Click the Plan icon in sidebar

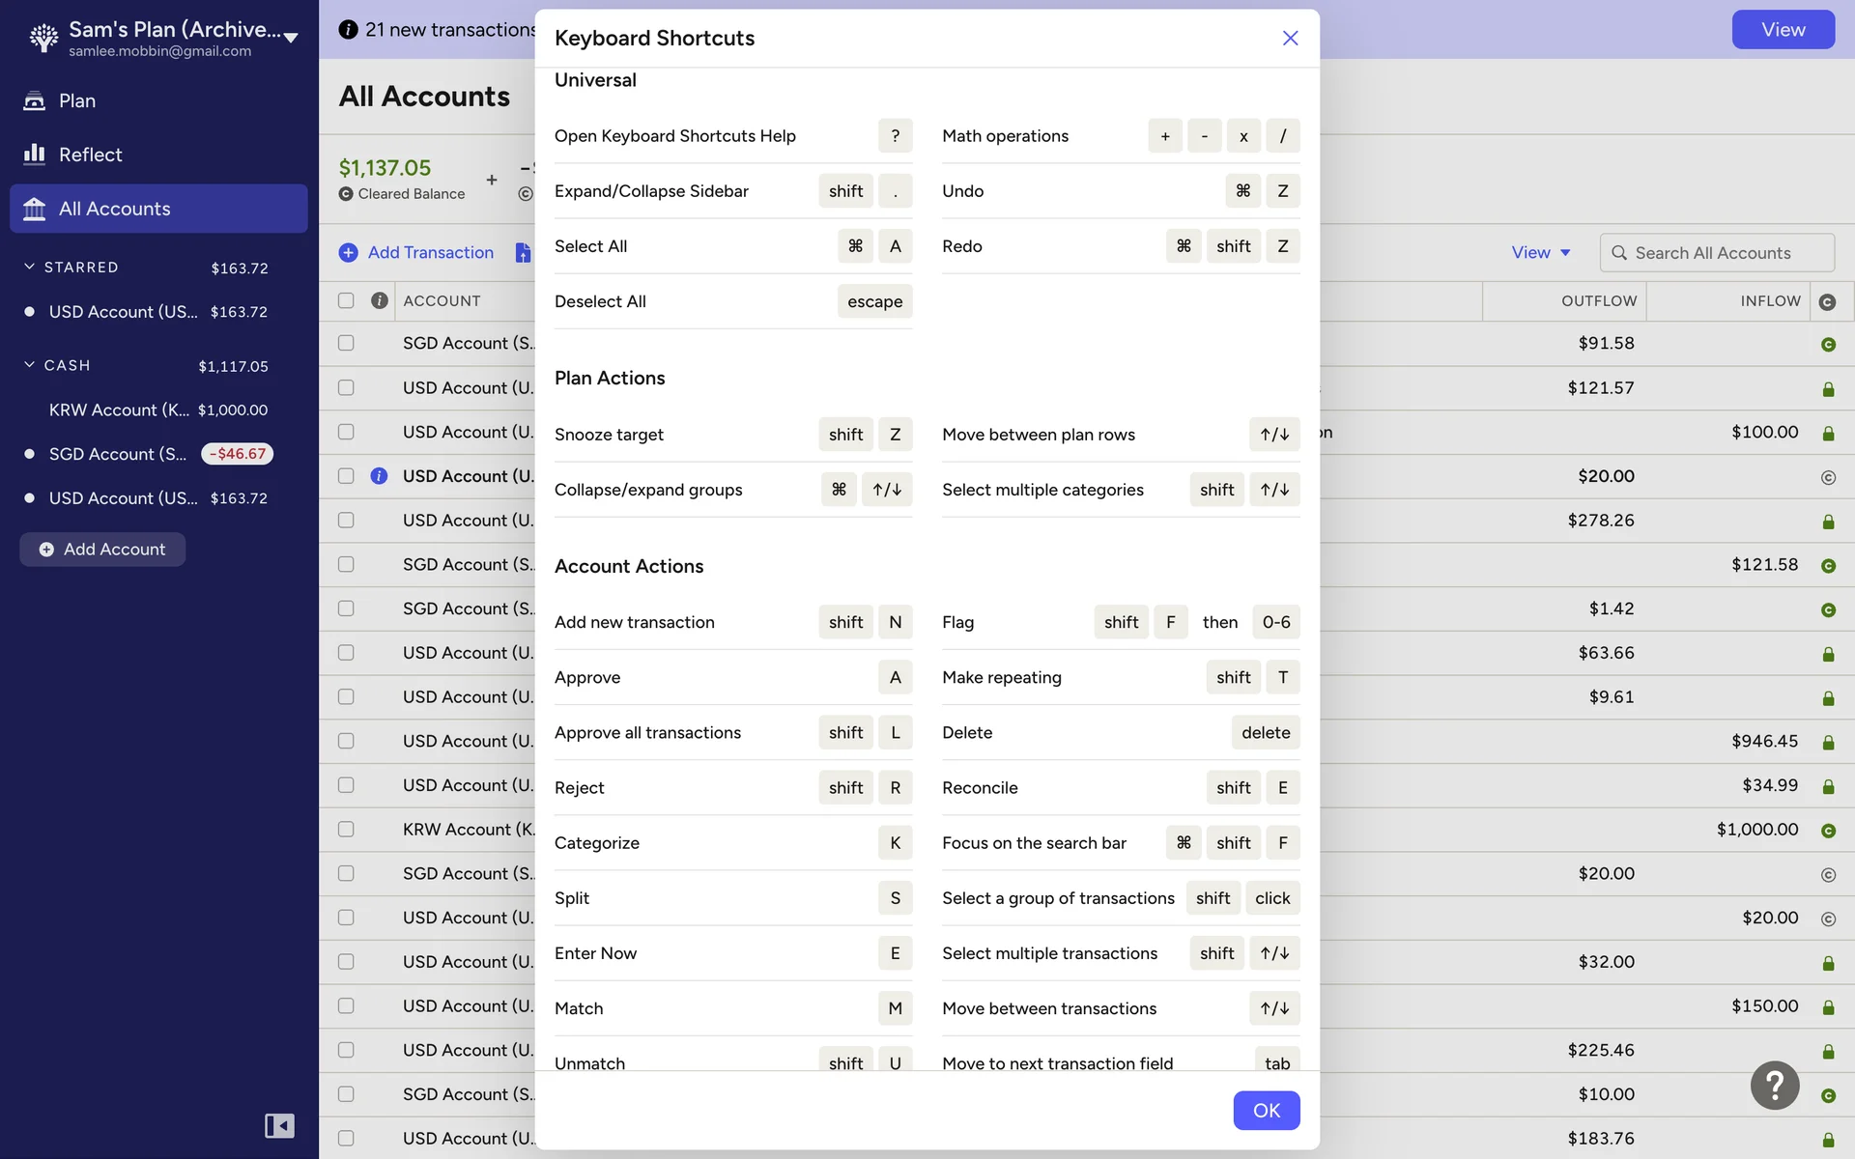tap(35, 100)
